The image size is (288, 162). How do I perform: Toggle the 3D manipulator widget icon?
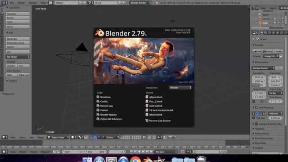pos(91,137)
